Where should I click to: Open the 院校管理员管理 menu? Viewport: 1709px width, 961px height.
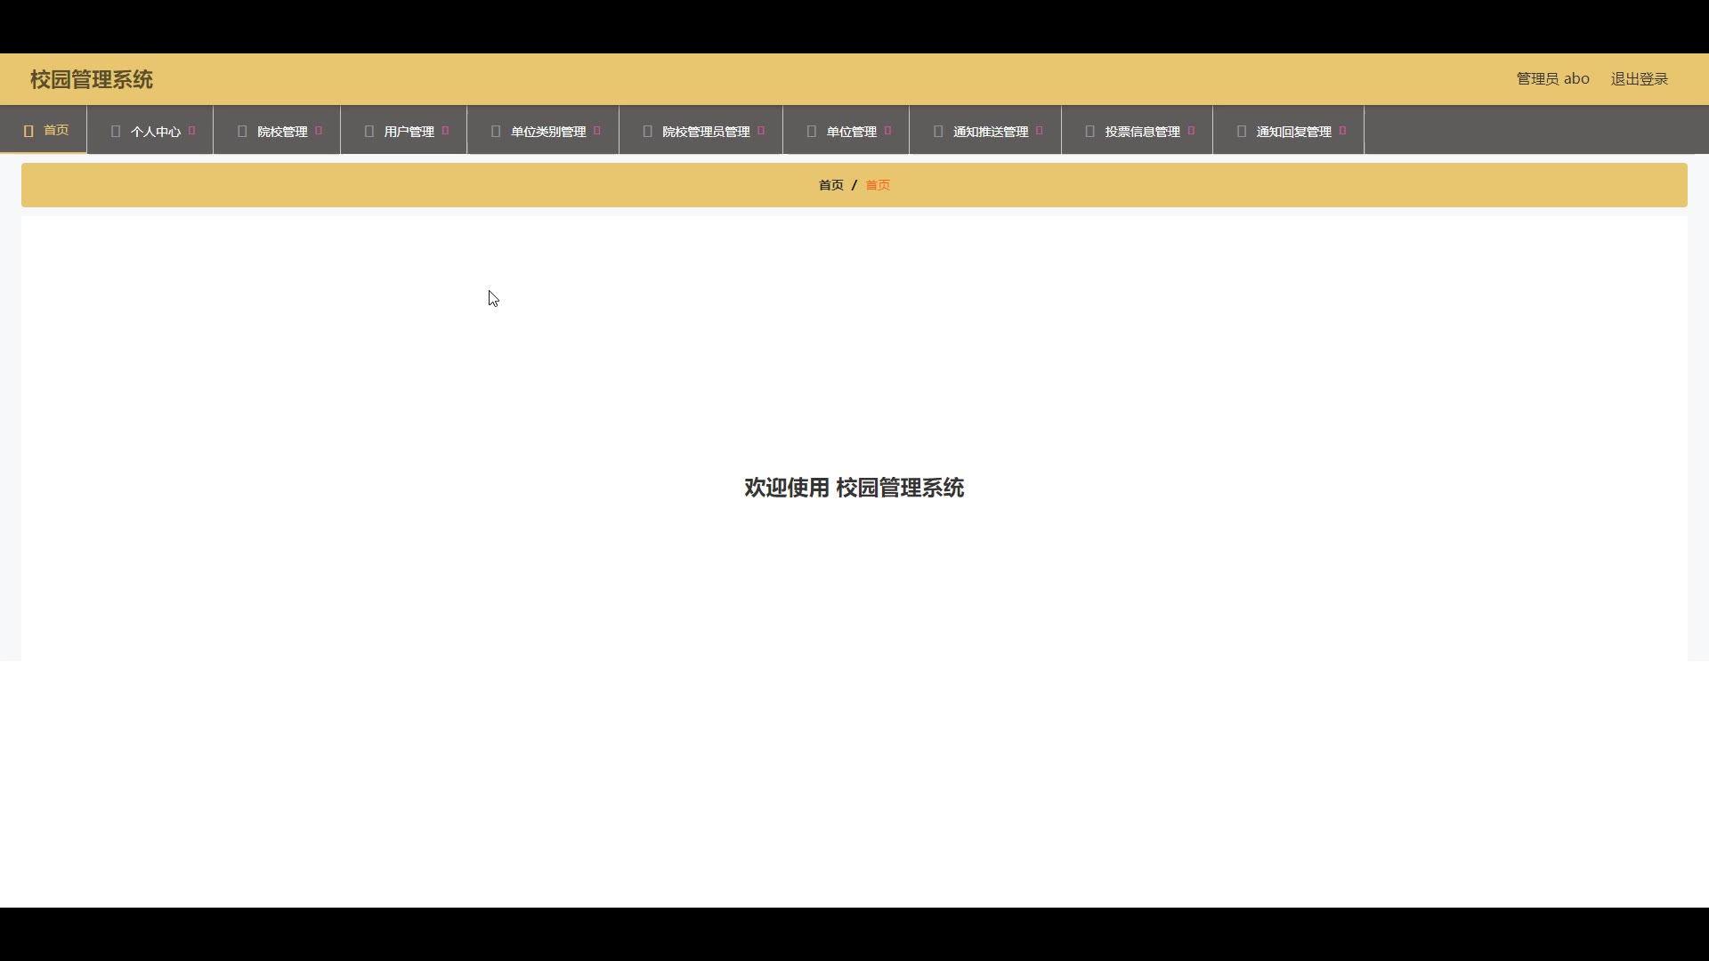point(701,131)
